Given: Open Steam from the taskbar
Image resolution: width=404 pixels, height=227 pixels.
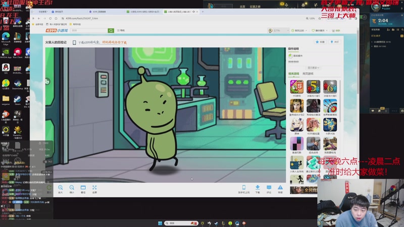Looking at the screenshot, I should tap(216, 223).
